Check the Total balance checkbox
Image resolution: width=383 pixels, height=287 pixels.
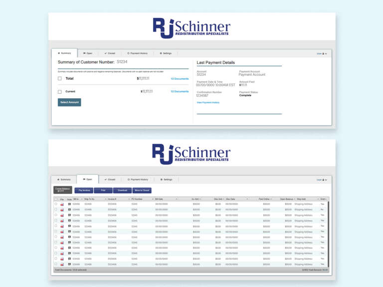60,79
